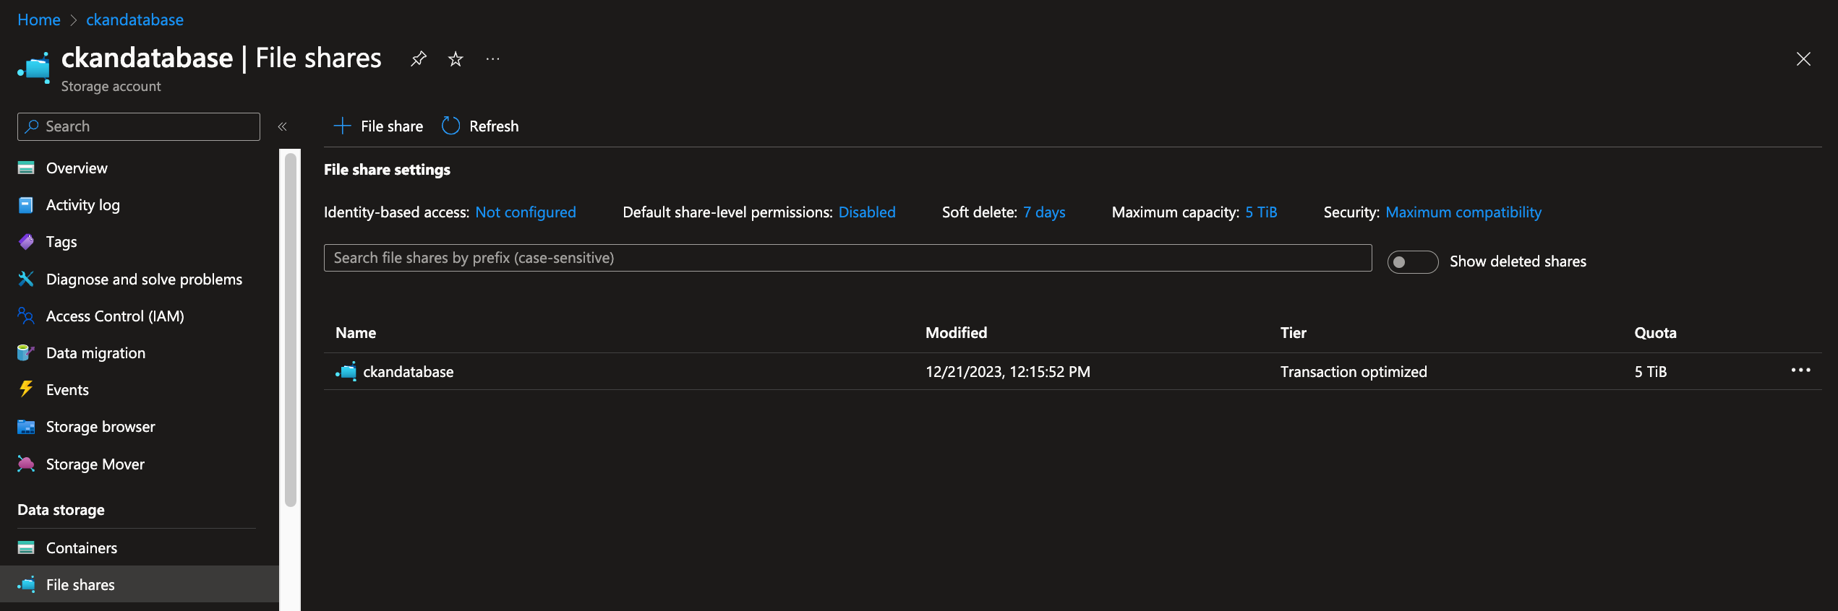Click the File shares sidebar icon
Viewport: 1838px width, 611px height.
26,584
